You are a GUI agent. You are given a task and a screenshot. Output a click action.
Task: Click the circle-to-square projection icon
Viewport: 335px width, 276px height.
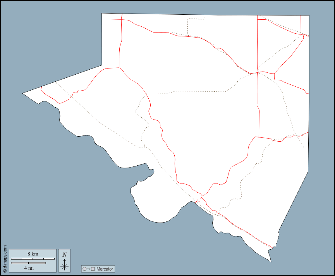88,269
